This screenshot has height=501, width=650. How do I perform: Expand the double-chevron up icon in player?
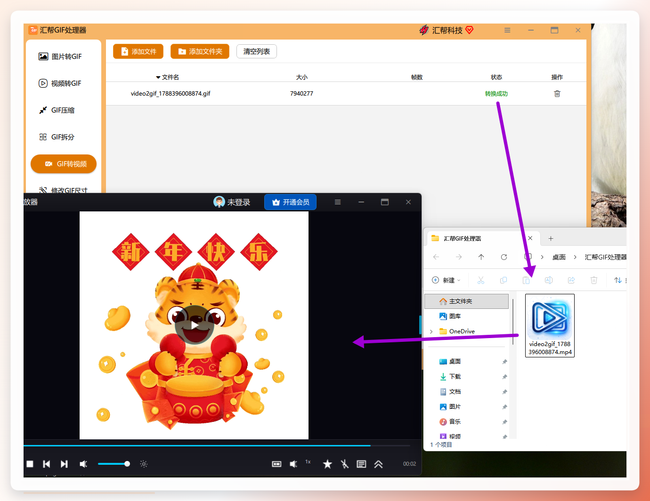[378, 464]
